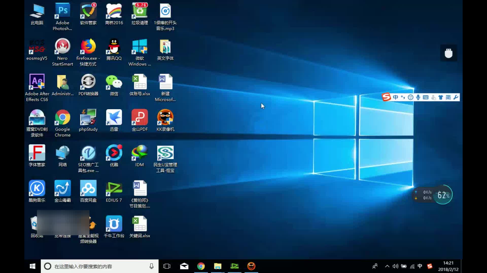The height and width of the screenshot is (273, 487).
Task: Switch to Chrome on taskbar
Action: pos(201,266)
